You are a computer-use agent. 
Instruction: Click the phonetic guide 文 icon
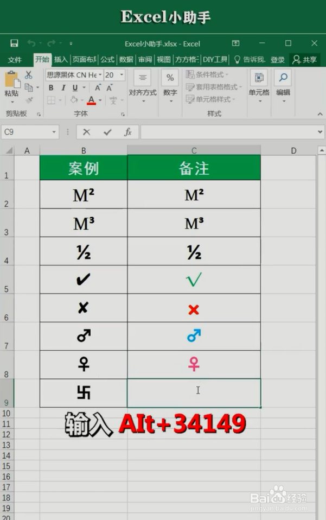click(x=113, y=100)
